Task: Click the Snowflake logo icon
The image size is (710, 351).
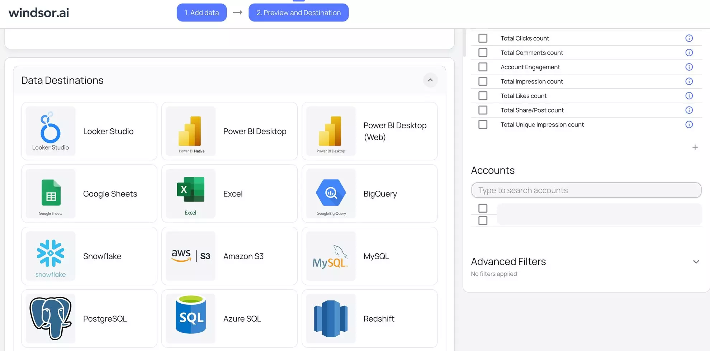Action: tap(51, 256)
